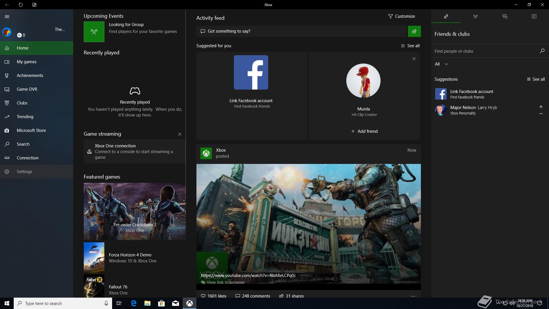Open Mail app from taskbar
549x309 pixels.
(175, 303)
